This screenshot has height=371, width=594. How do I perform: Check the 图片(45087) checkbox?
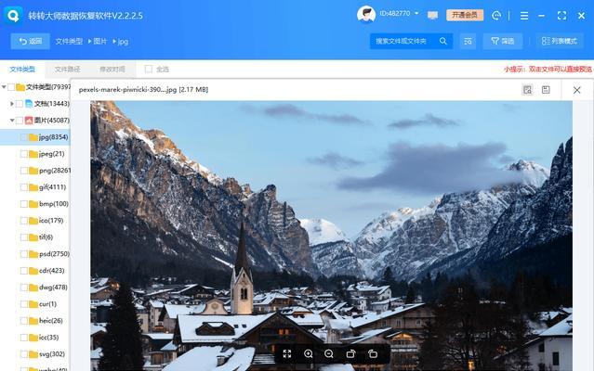coord(20,121)
